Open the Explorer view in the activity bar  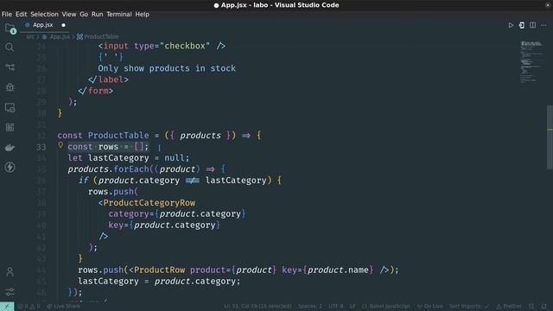[x=10, y=29]
